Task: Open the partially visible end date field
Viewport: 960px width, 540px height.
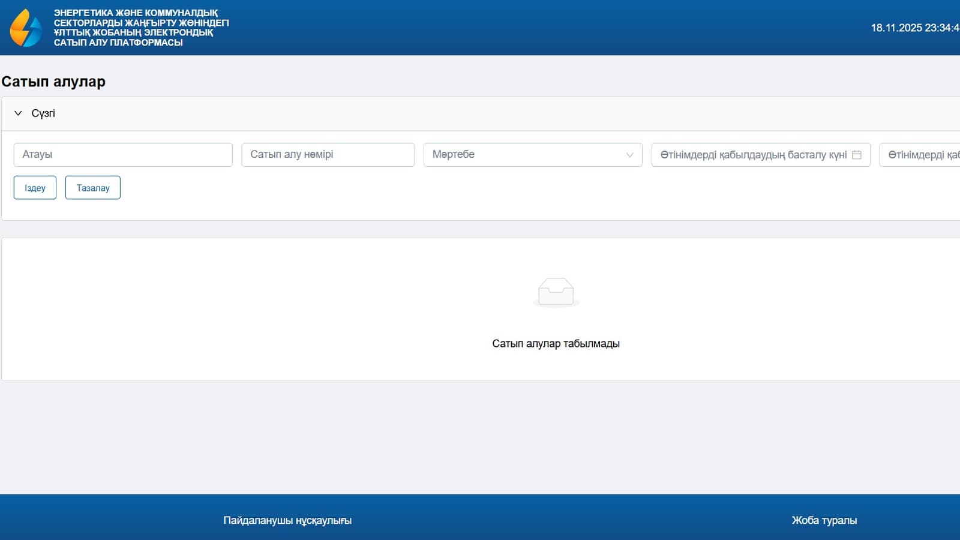Action: click(x=920, y=155)
